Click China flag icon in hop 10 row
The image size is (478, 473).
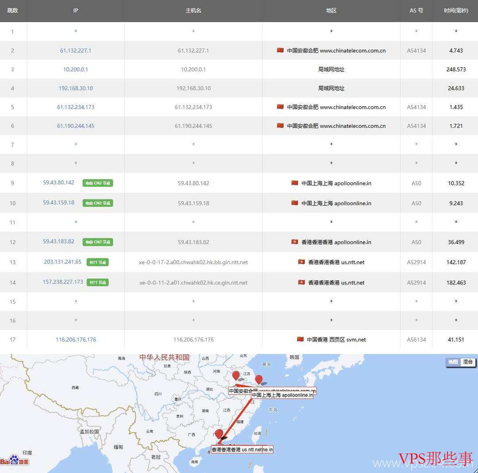click(294, 203)
